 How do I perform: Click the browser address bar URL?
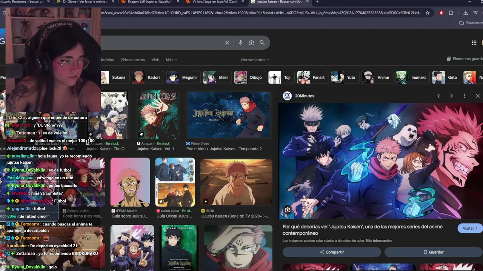pos(260,13)
